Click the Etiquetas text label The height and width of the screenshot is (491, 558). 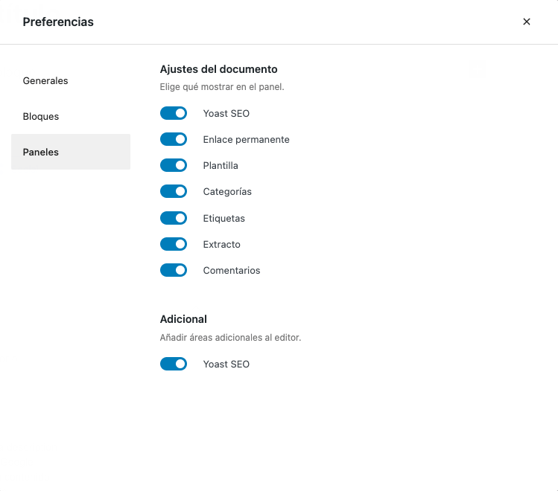tap(223, 219)
